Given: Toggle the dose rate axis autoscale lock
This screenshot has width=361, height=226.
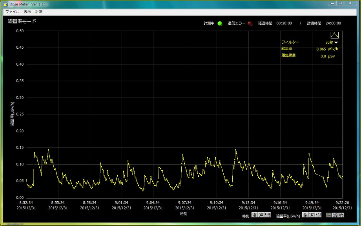Looking at the screenshot, I should click(305, 215).
